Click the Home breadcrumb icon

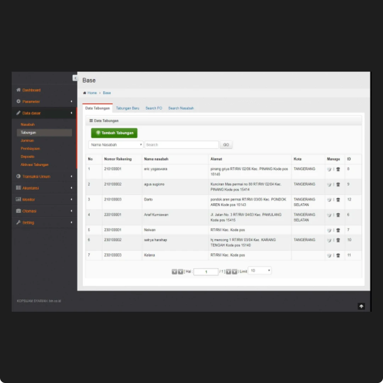pos(84,93)
